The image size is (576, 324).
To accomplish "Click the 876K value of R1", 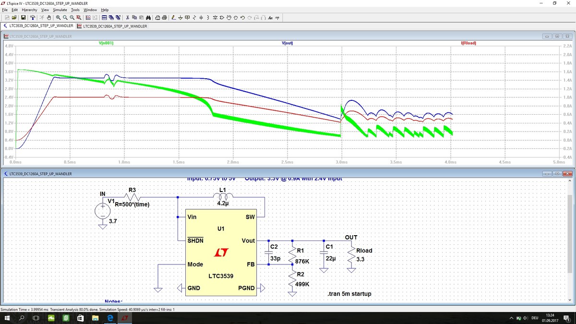I will pos(303,262).
